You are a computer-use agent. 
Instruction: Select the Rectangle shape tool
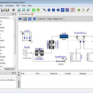pos(53,10)
